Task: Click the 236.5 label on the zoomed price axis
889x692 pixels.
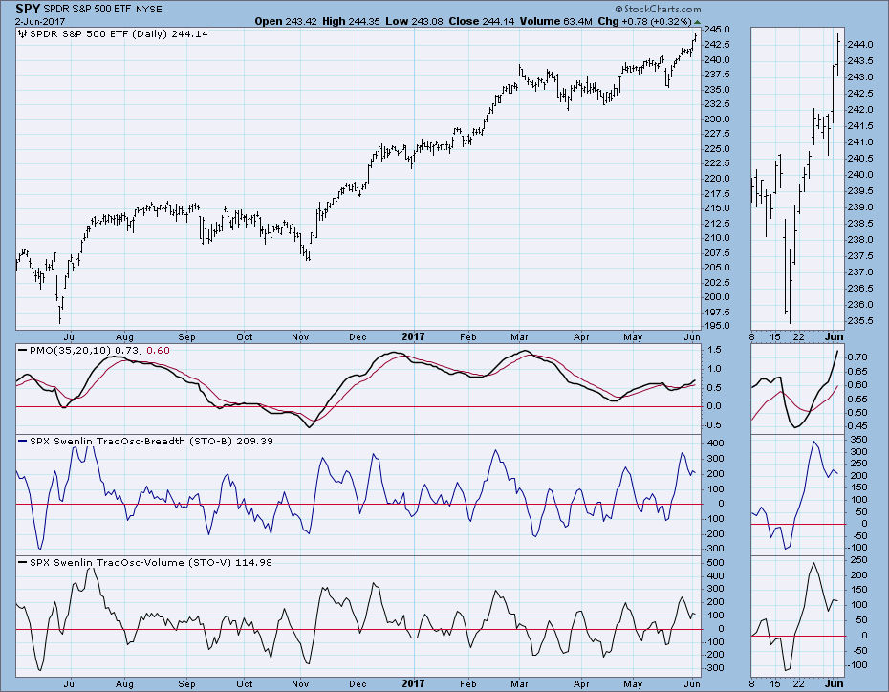Action: (x=859, y=289)
